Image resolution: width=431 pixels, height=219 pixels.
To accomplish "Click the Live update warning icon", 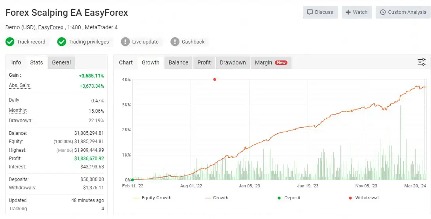I will [125, 42].
